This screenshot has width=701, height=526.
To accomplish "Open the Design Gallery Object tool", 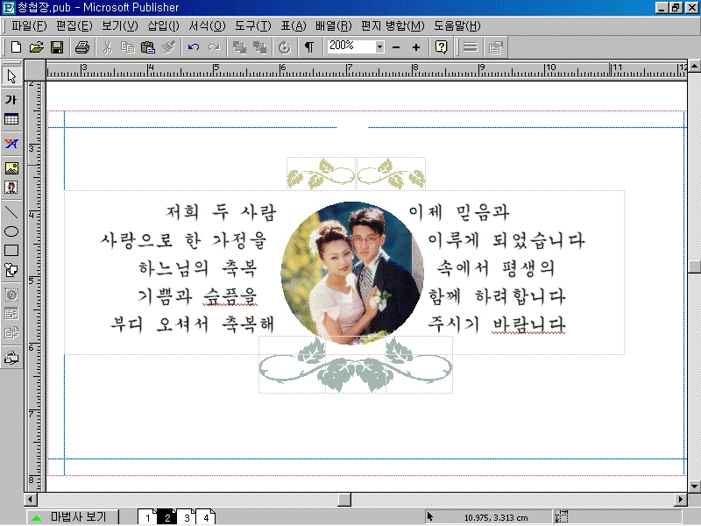I will [11, 358].
